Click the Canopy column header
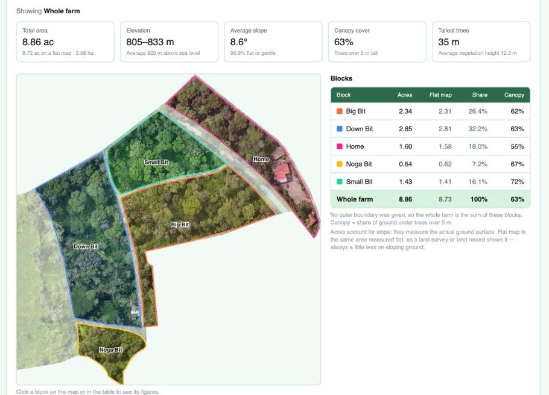549x395 pixels. coord(514,95)
